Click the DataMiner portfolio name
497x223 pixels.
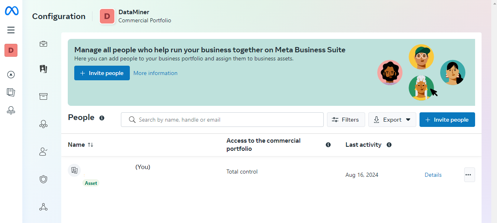[x=134, y=12]
